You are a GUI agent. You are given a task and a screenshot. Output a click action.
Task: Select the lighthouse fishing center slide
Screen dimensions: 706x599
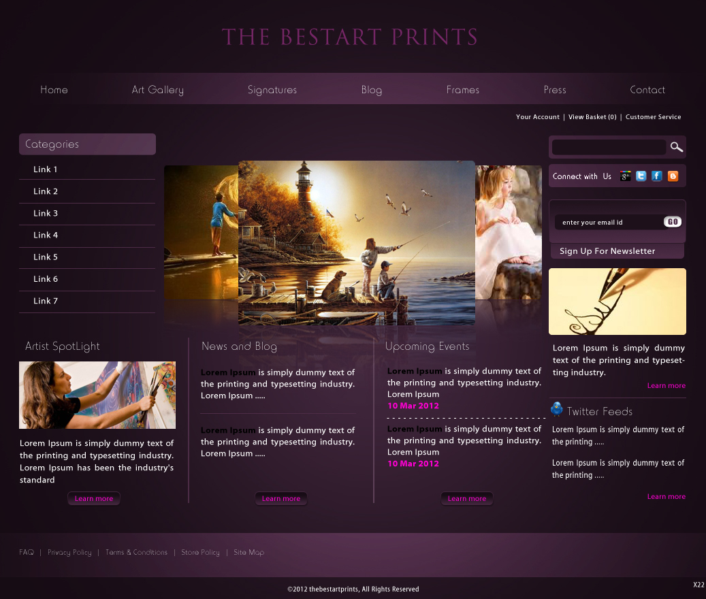point(356,242)
